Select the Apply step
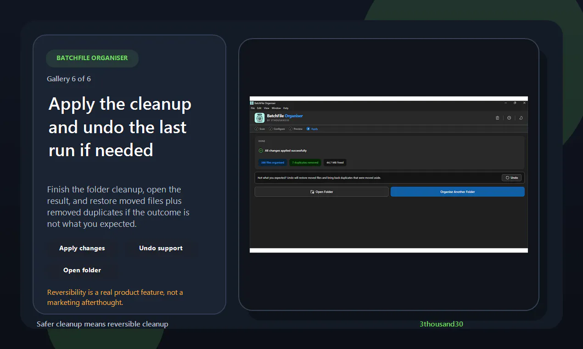 tap(312, 129)
